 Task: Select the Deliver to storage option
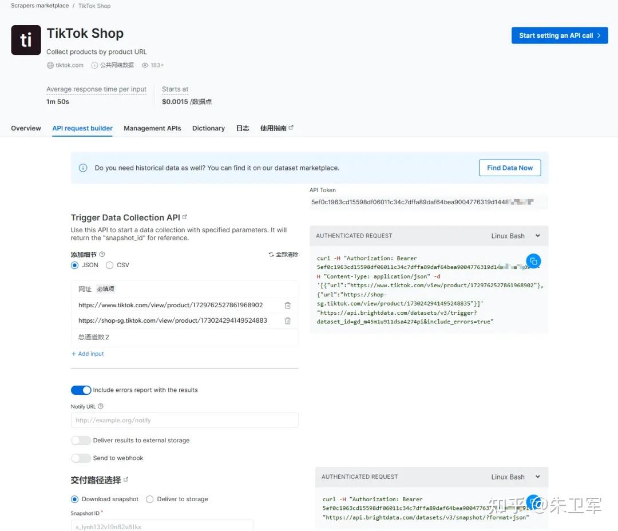coord(150,499)
